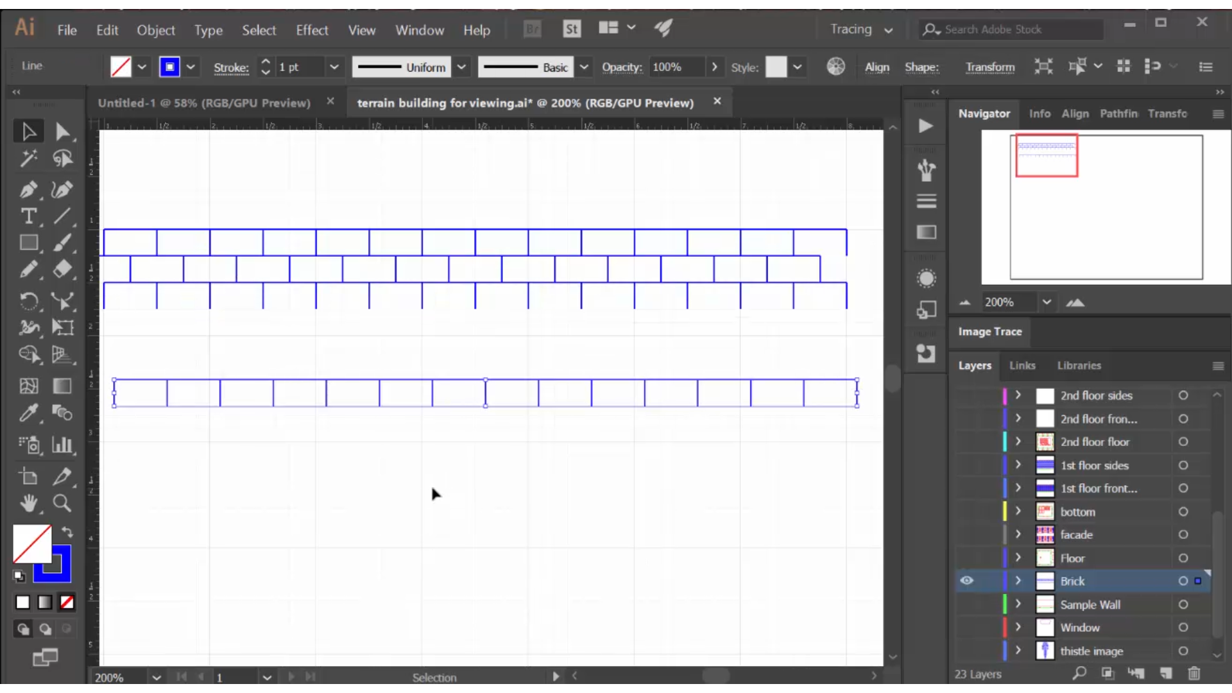Toggle visibility of Window layer
1232x693 pixels.
(967, 627)
